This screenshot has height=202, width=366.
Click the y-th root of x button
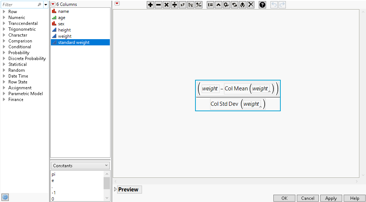coord(190,5)
